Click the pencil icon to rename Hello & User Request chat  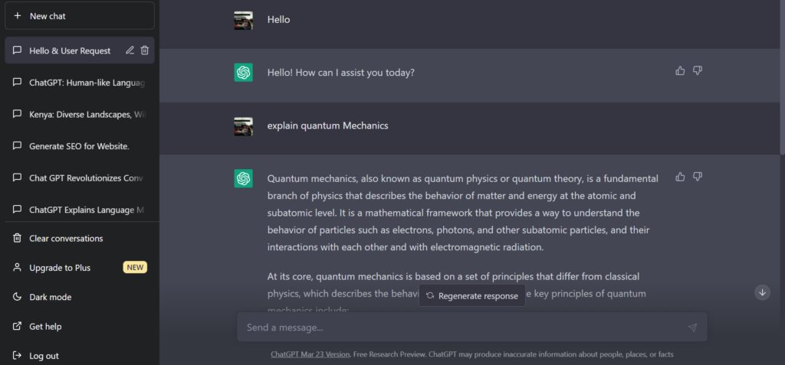(x=130, y=50)
